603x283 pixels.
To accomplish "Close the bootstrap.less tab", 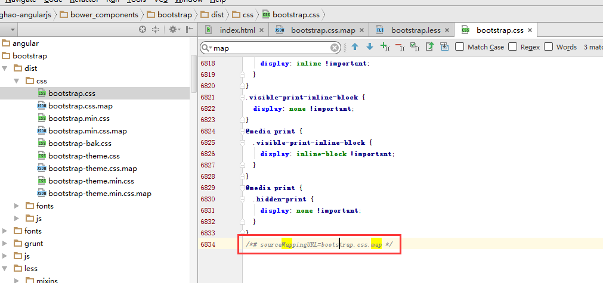I will pos(447,30).
